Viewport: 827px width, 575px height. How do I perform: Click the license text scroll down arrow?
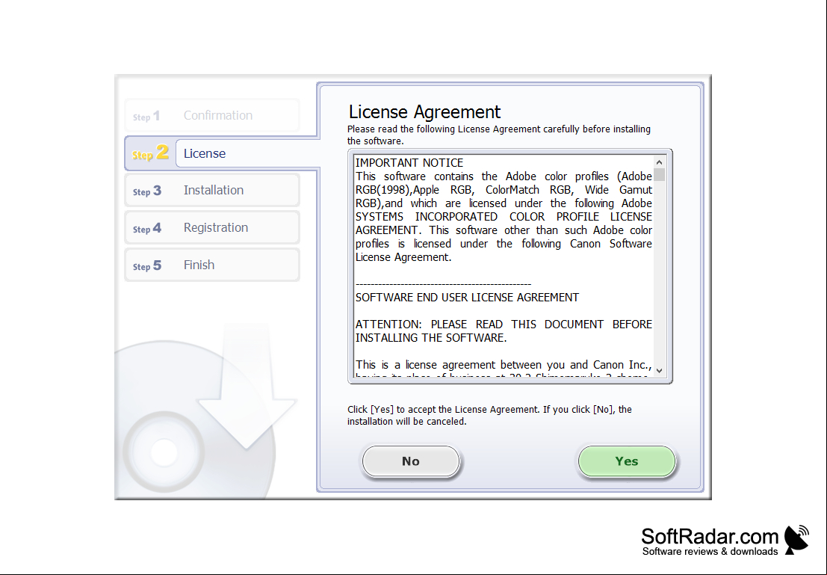point(659,371)
